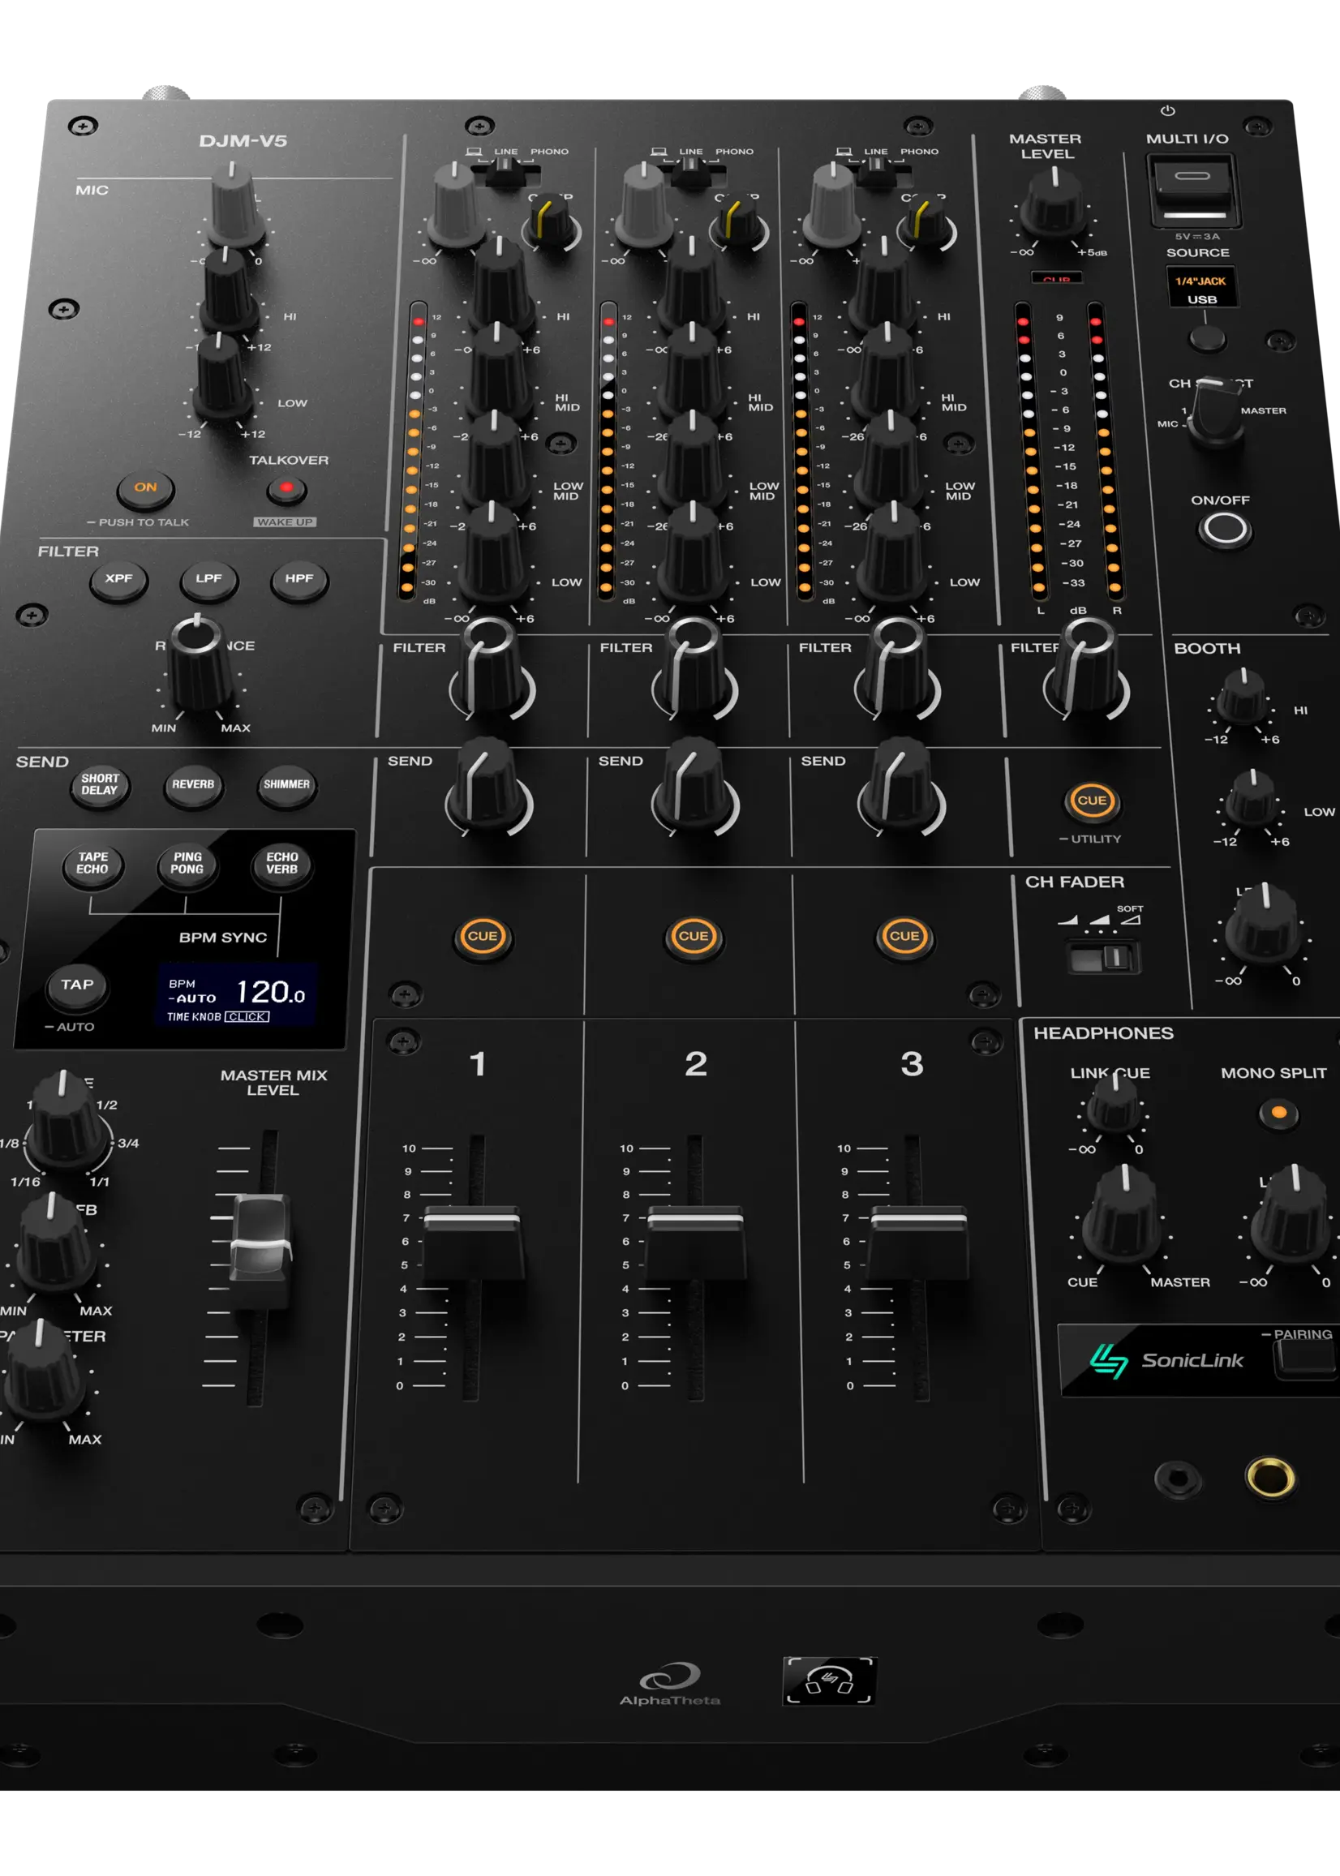This screenshot has width=1340, height=1876.
Task: Tap the red TALKOVER button
Action: click(286, 487)
